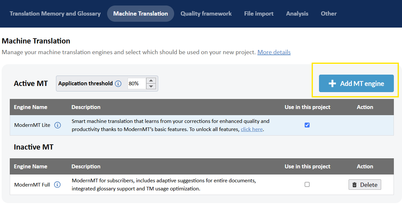
Task: Select the Analysis tab
Action: [297, 13]
